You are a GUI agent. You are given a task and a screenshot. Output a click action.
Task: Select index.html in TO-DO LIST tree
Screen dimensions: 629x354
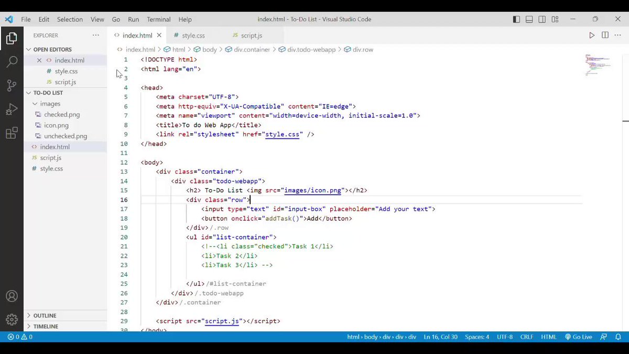(55, 147)
